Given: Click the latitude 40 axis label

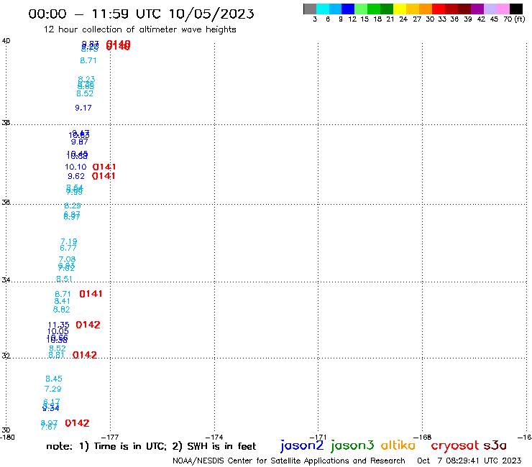Looking at the screenshot, I should coord(6,41).
